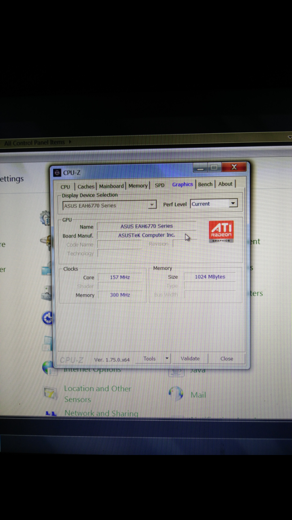Click the GPU Name field

(x=146, y=226)
